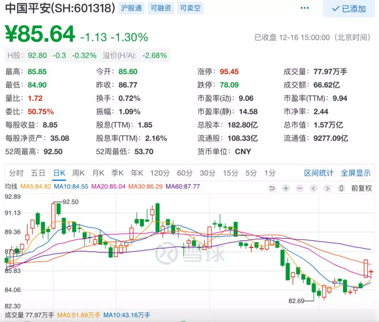The height and width of the screenshot is (322, 379).
Task: Pan chart right with right chevron icon
Action: [327, 188]
